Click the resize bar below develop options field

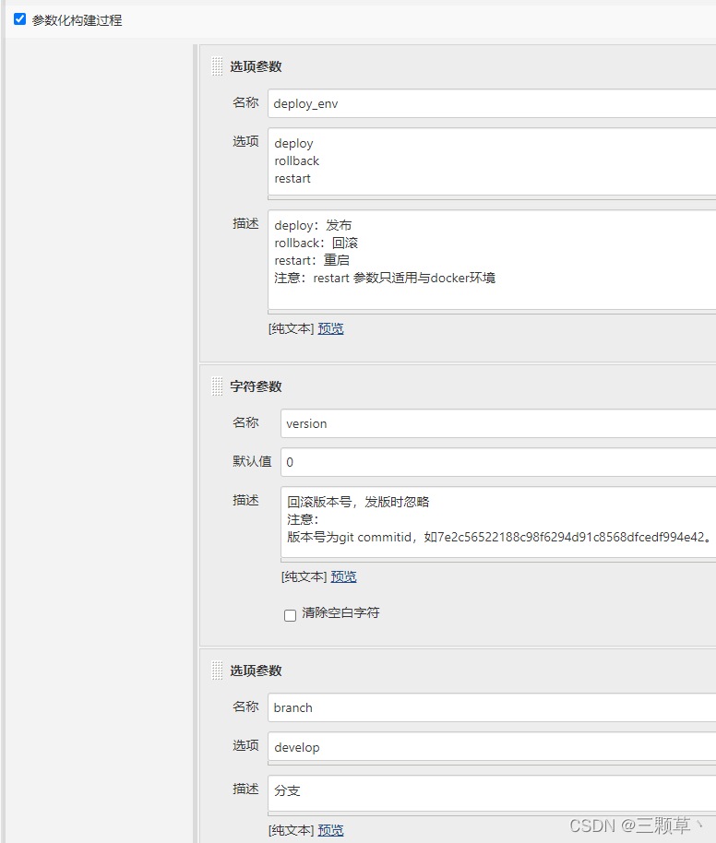[x=492, y=764]
